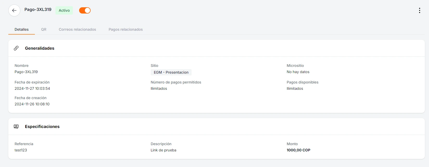This screenshot has height=167, width=429.
Task: Click the Sitio field label
Action: 154,66
